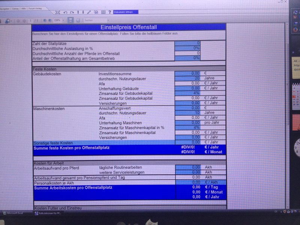Open the Extras menu
The width and height of the screenshot is (300, 225).
15,8
